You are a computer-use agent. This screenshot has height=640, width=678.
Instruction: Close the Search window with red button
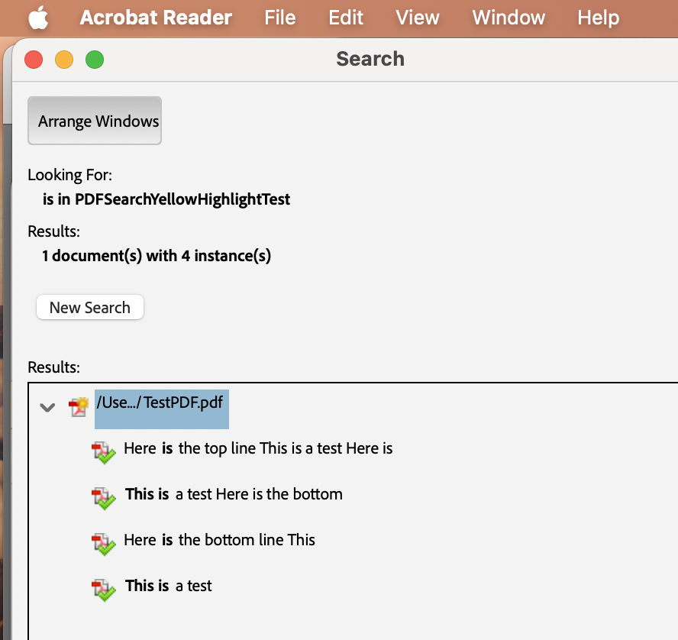(x=34, y=60)
